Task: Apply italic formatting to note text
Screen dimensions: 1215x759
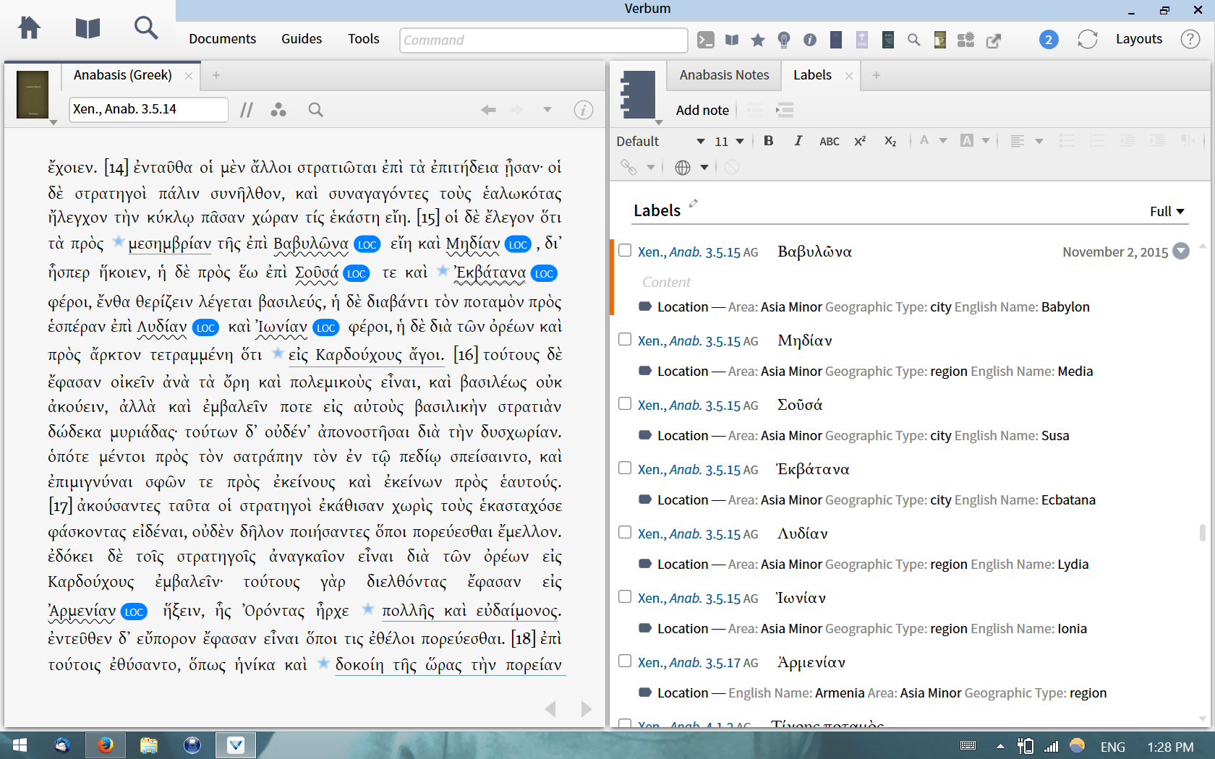Action: 798,141
